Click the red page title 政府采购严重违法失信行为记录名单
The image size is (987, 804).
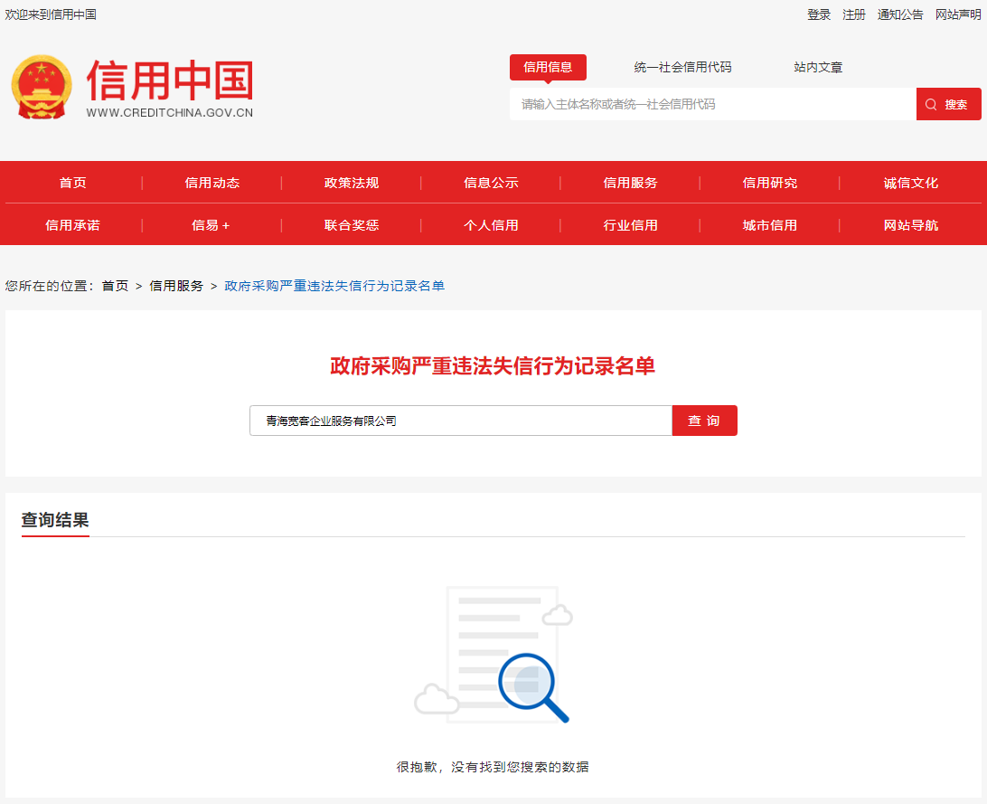[493, 365]
